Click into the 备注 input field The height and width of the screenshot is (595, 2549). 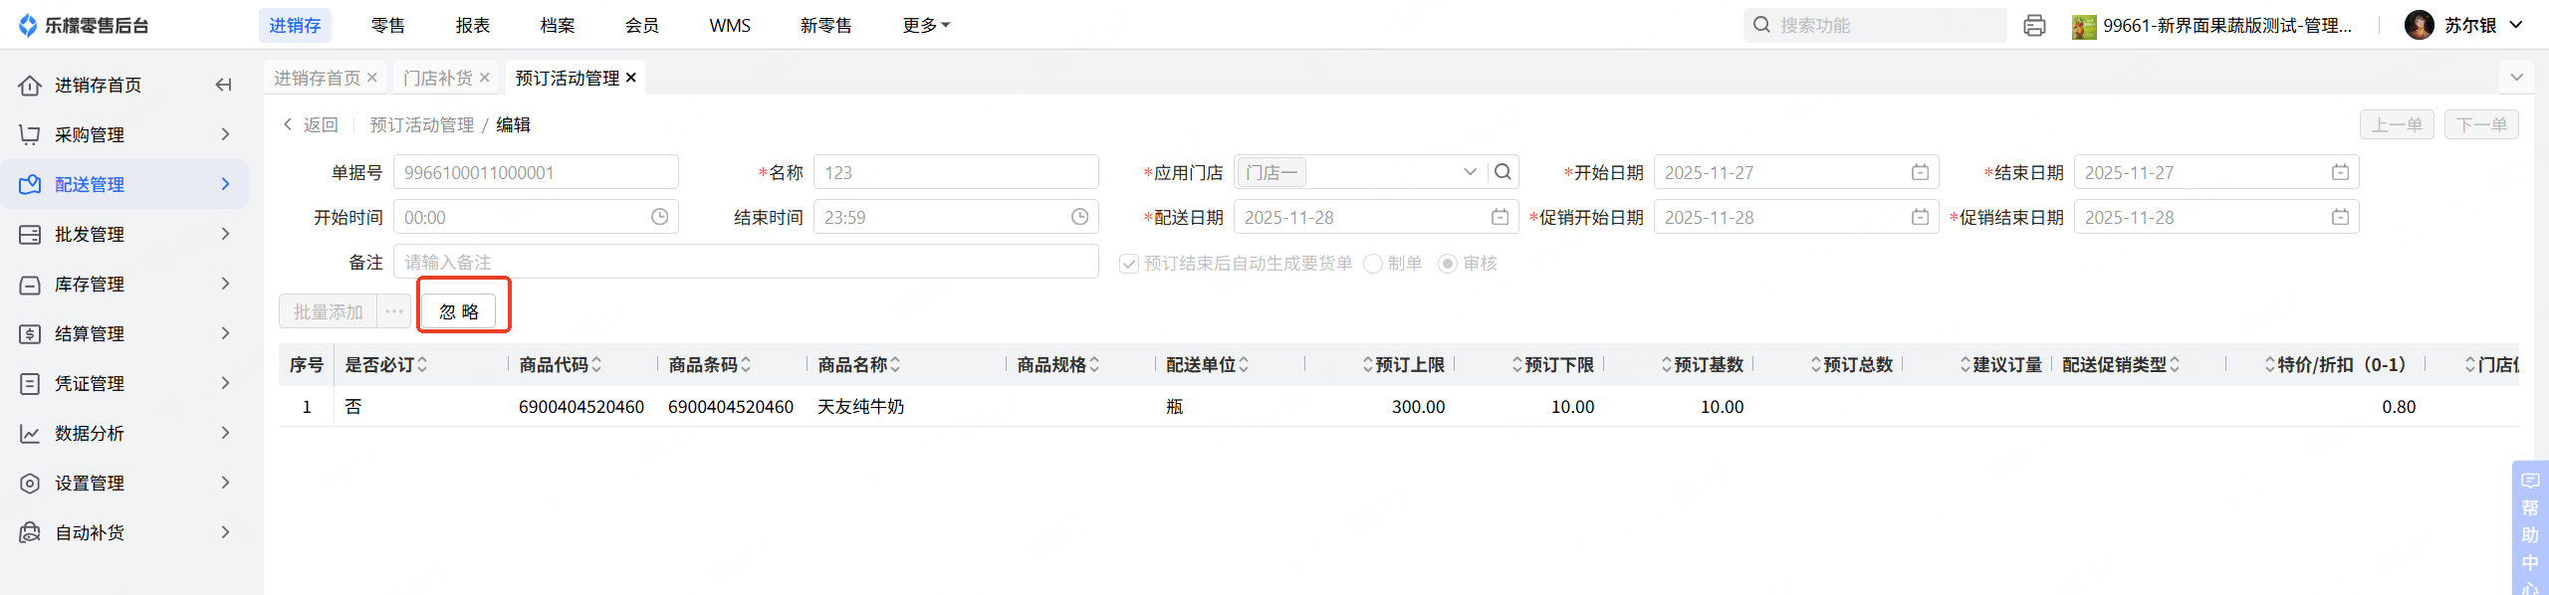(746, 262)
